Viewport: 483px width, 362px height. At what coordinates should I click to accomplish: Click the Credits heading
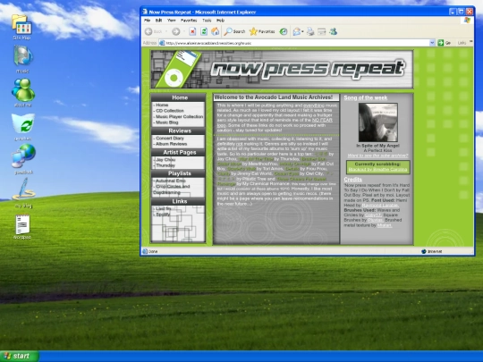click(x=352, y=179)
